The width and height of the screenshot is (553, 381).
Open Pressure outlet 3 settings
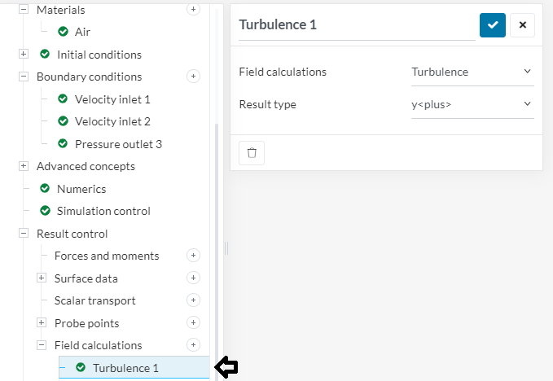118,144
